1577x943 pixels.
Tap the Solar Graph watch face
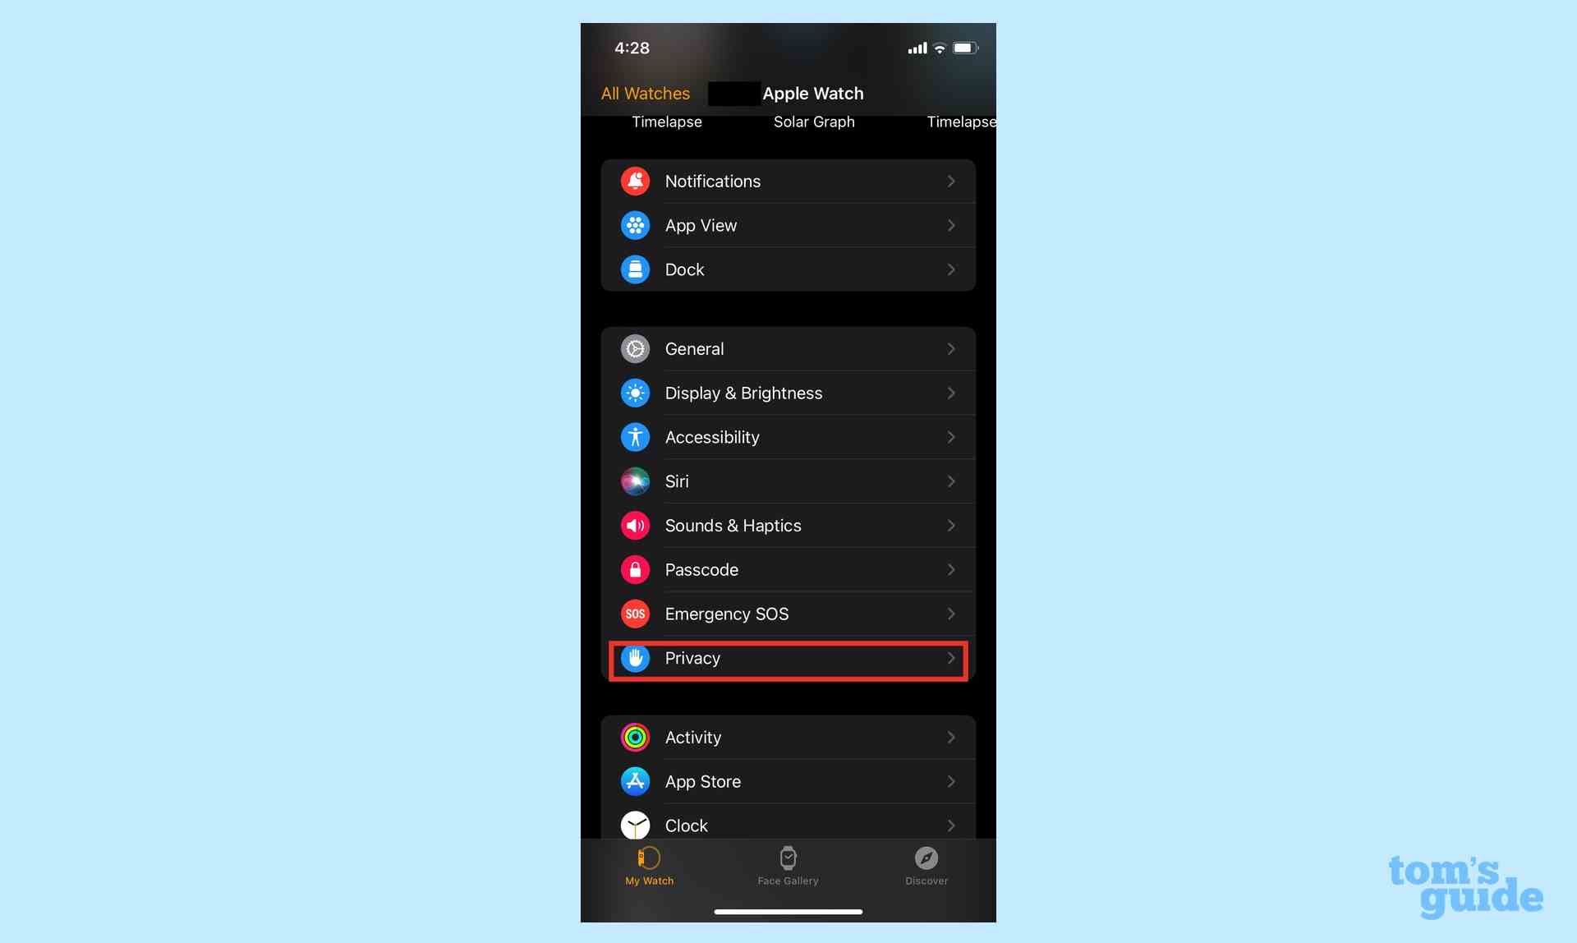tap(814, 122)
